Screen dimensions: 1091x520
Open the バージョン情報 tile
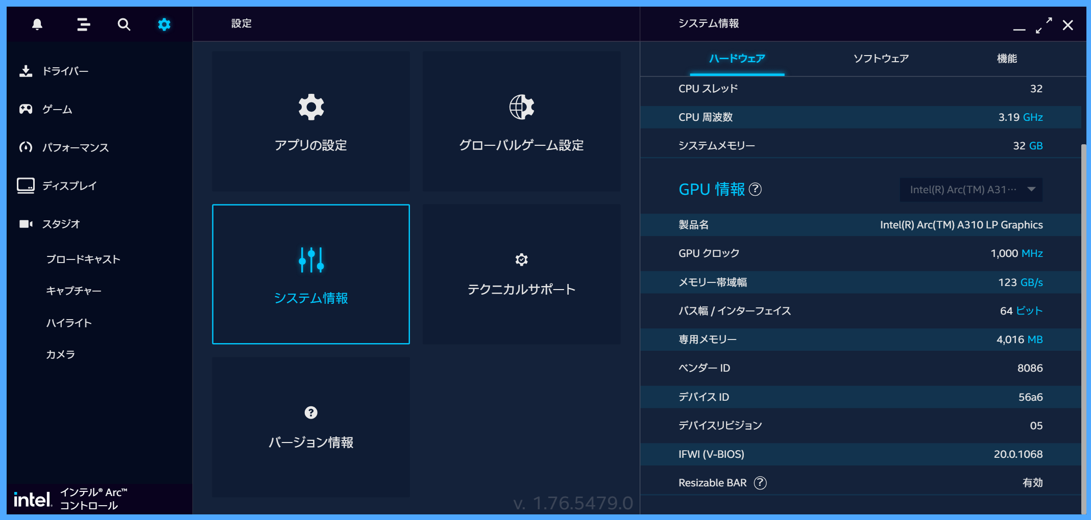point(311,427)
